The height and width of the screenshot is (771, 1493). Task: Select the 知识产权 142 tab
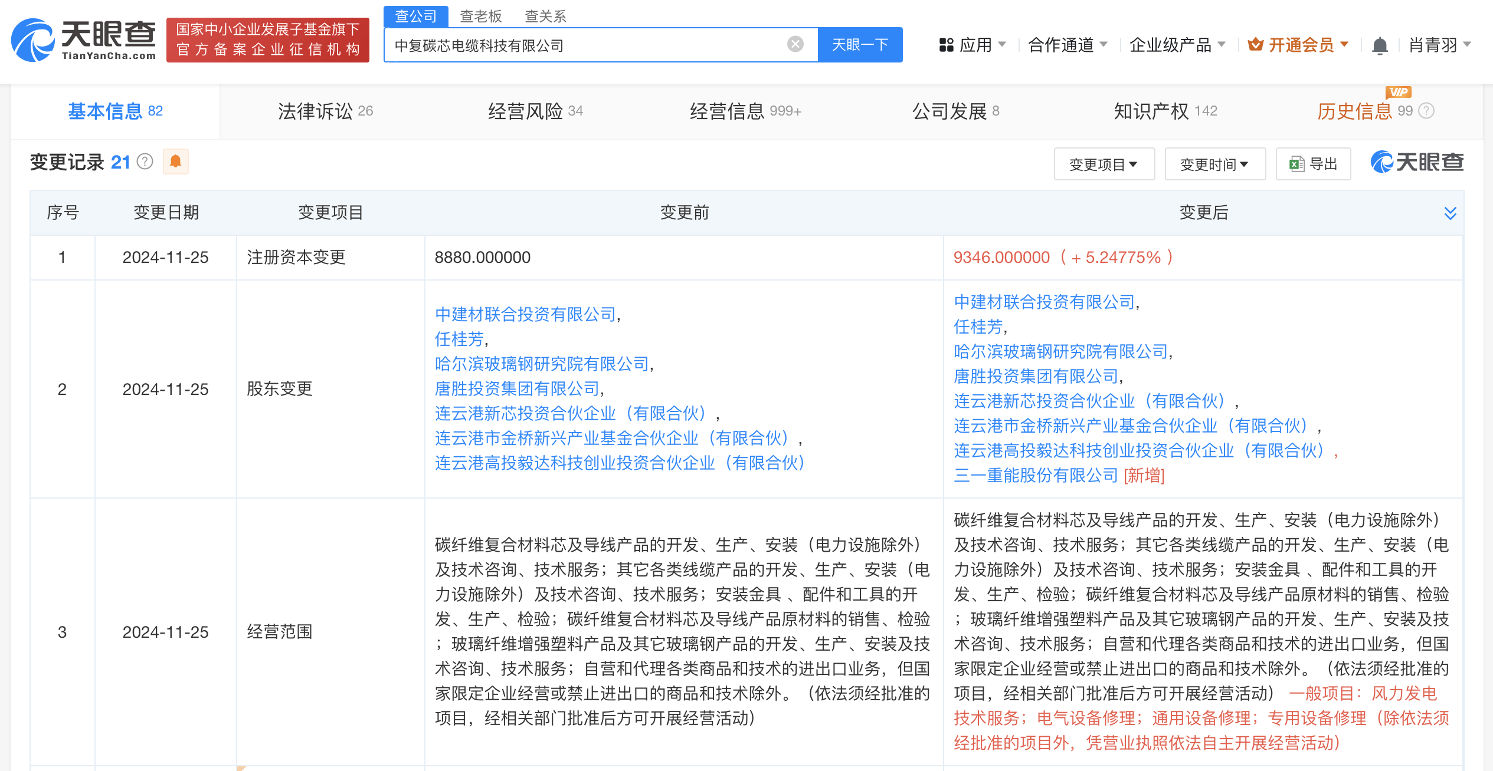1165,111
